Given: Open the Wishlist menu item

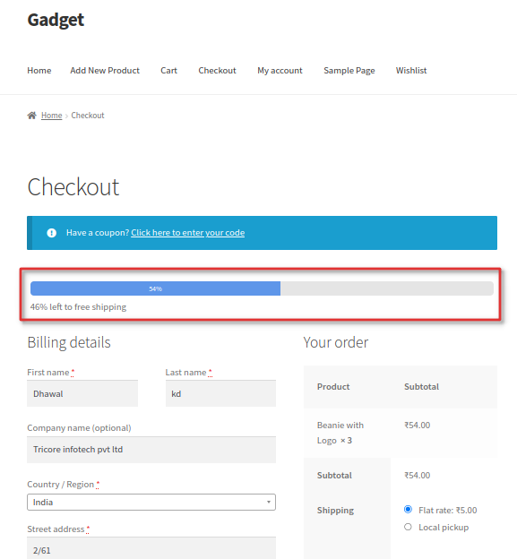Looking at the screenshot, I should click(x=411, y=71).
